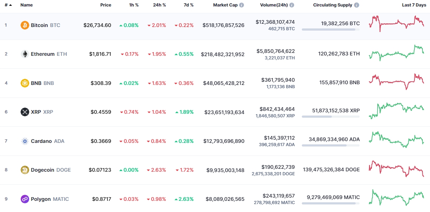430x212 pixels.
Task: Click Polygon 7d change 2.63%
Action: (x=184, y=199)
